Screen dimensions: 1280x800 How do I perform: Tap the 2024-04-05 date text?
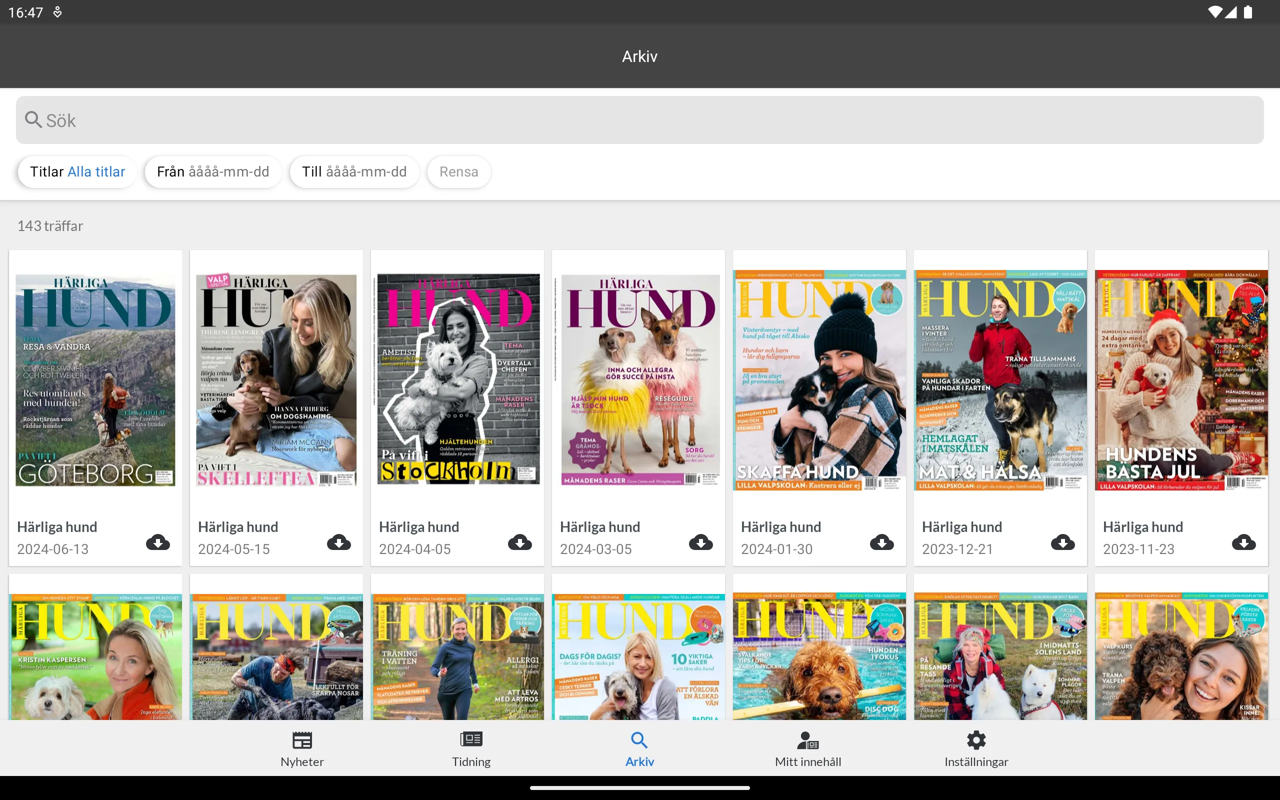click(x=414, y=549)
